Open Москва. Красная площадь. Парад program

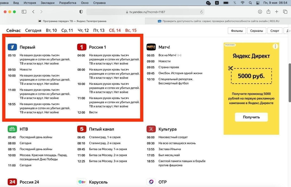pyautogui.click(x=43, y=157)
